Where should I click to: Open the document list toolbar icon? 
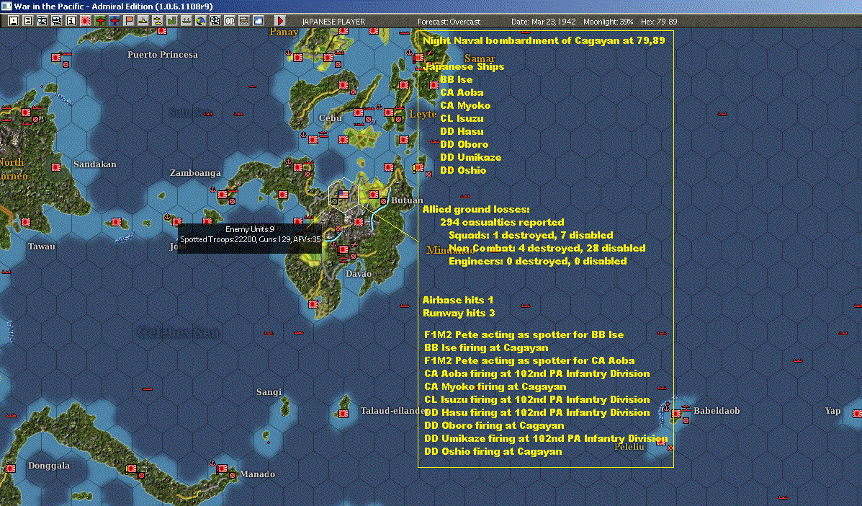click(x=28, y=21)
